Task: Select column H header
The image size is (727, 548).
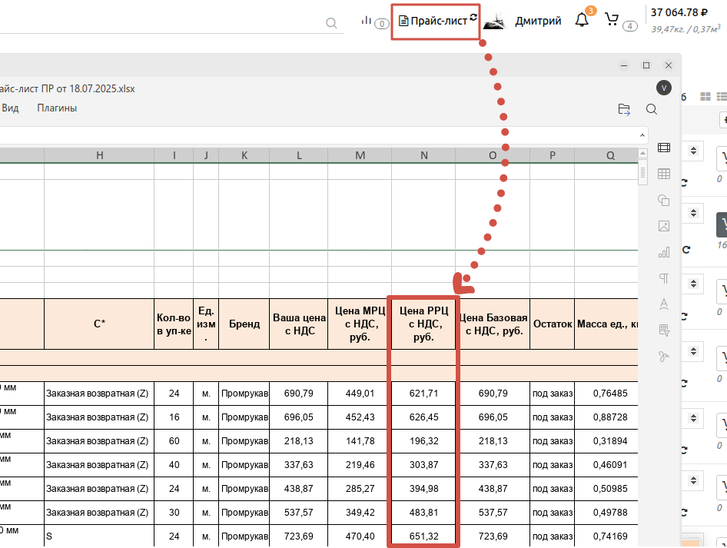Action: [x=99, y=155]
